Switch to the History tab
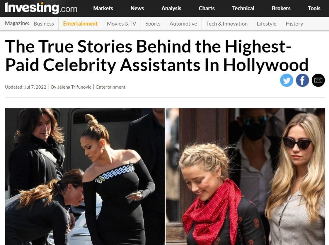The width and height of the screenshot is (329, 245). click(x=294, y=24)
